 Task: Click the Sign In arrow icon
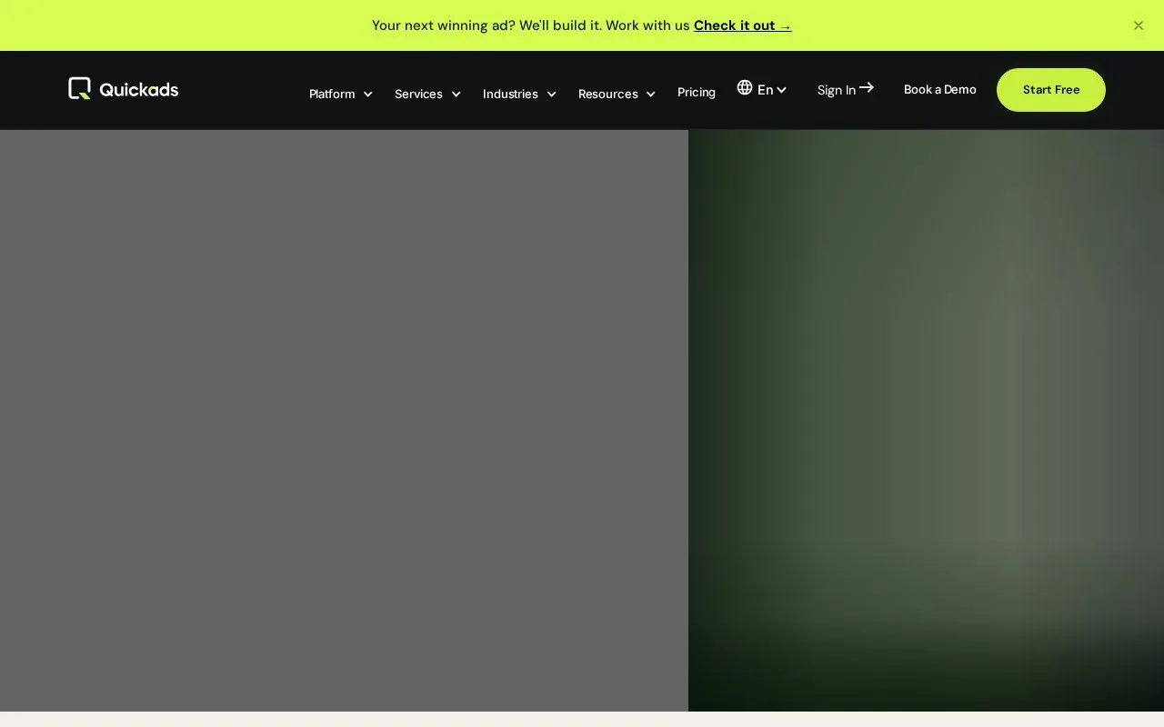(x=867, y=87)
